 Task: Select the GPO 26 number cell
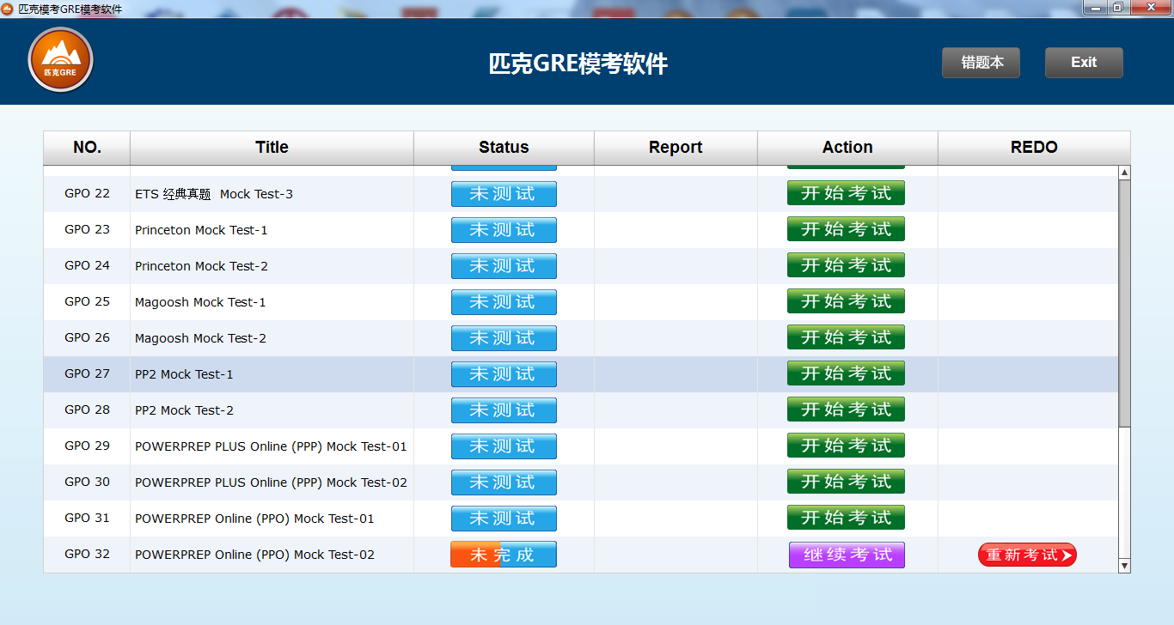tap(88, 337)
